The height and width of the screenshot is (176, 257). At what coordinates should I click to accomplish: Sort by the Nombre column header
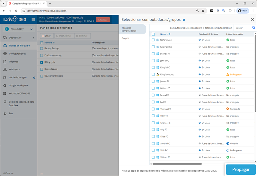[164, 34]
